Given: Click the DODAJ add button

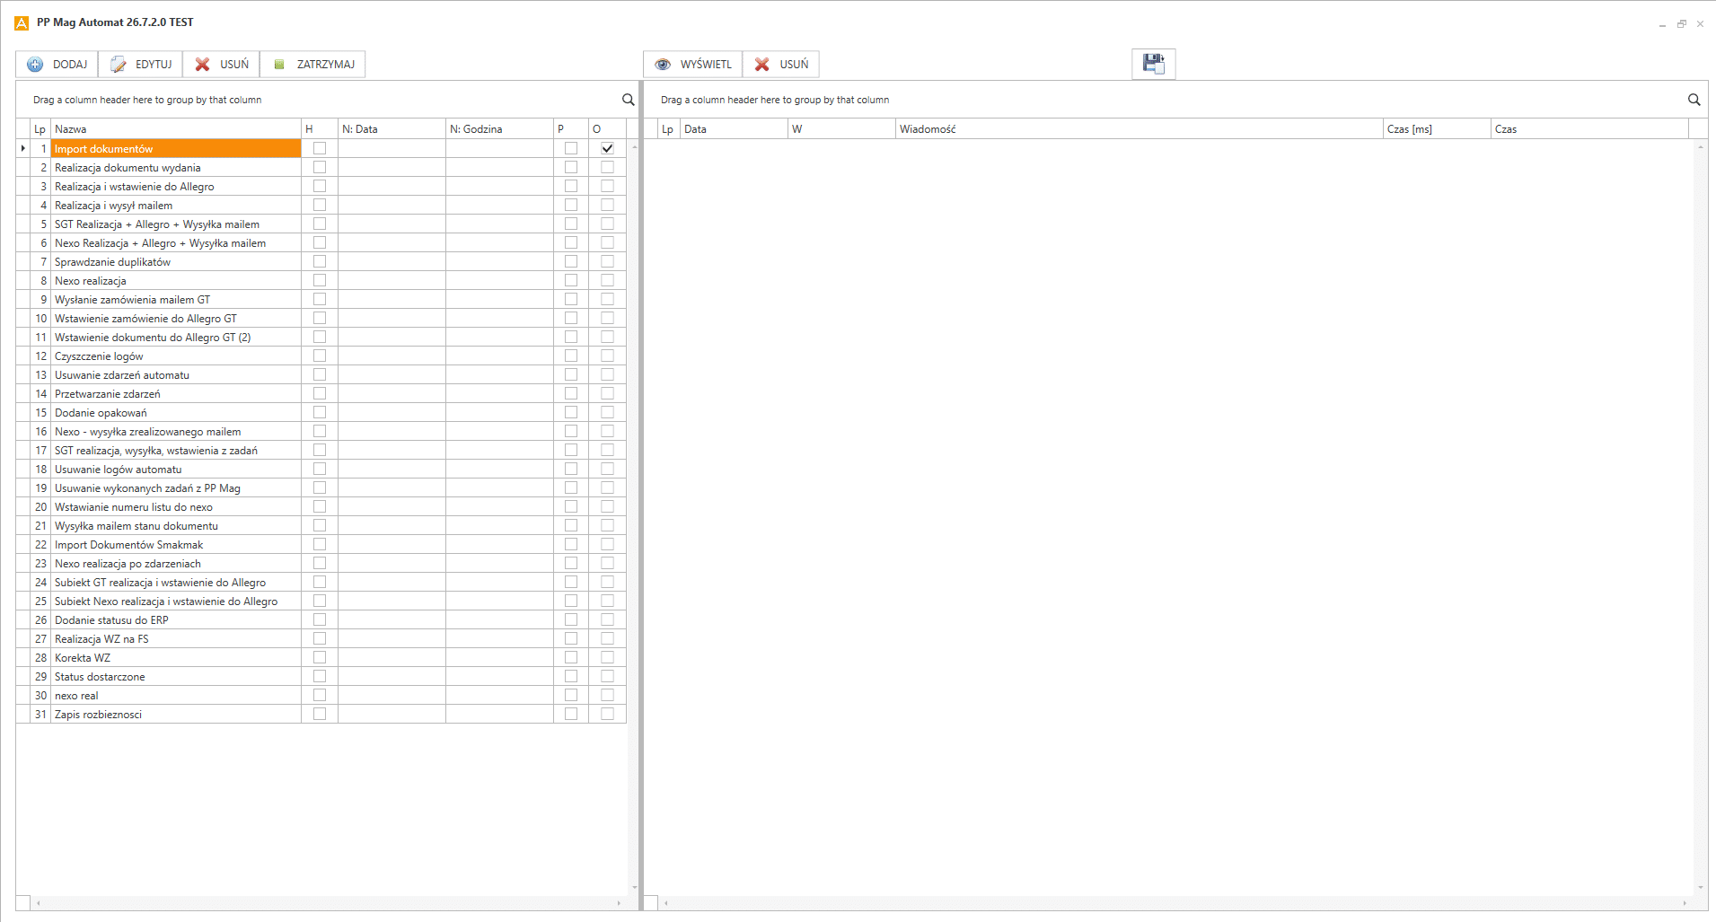Looking at the screenshot, I should [57, 65].
